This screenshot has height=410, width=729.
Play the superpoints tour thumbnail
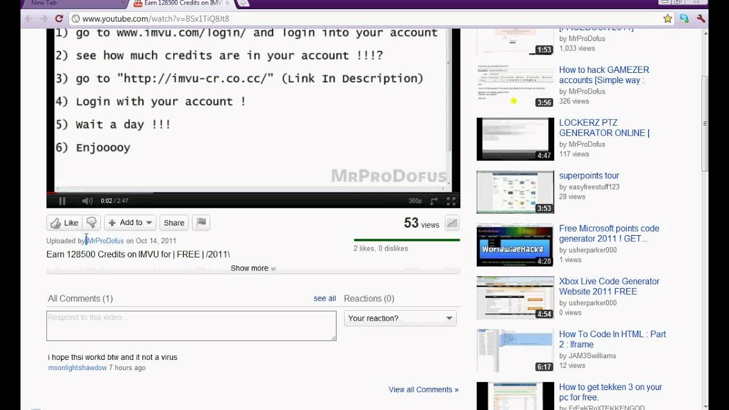click(x=515, y=192)
